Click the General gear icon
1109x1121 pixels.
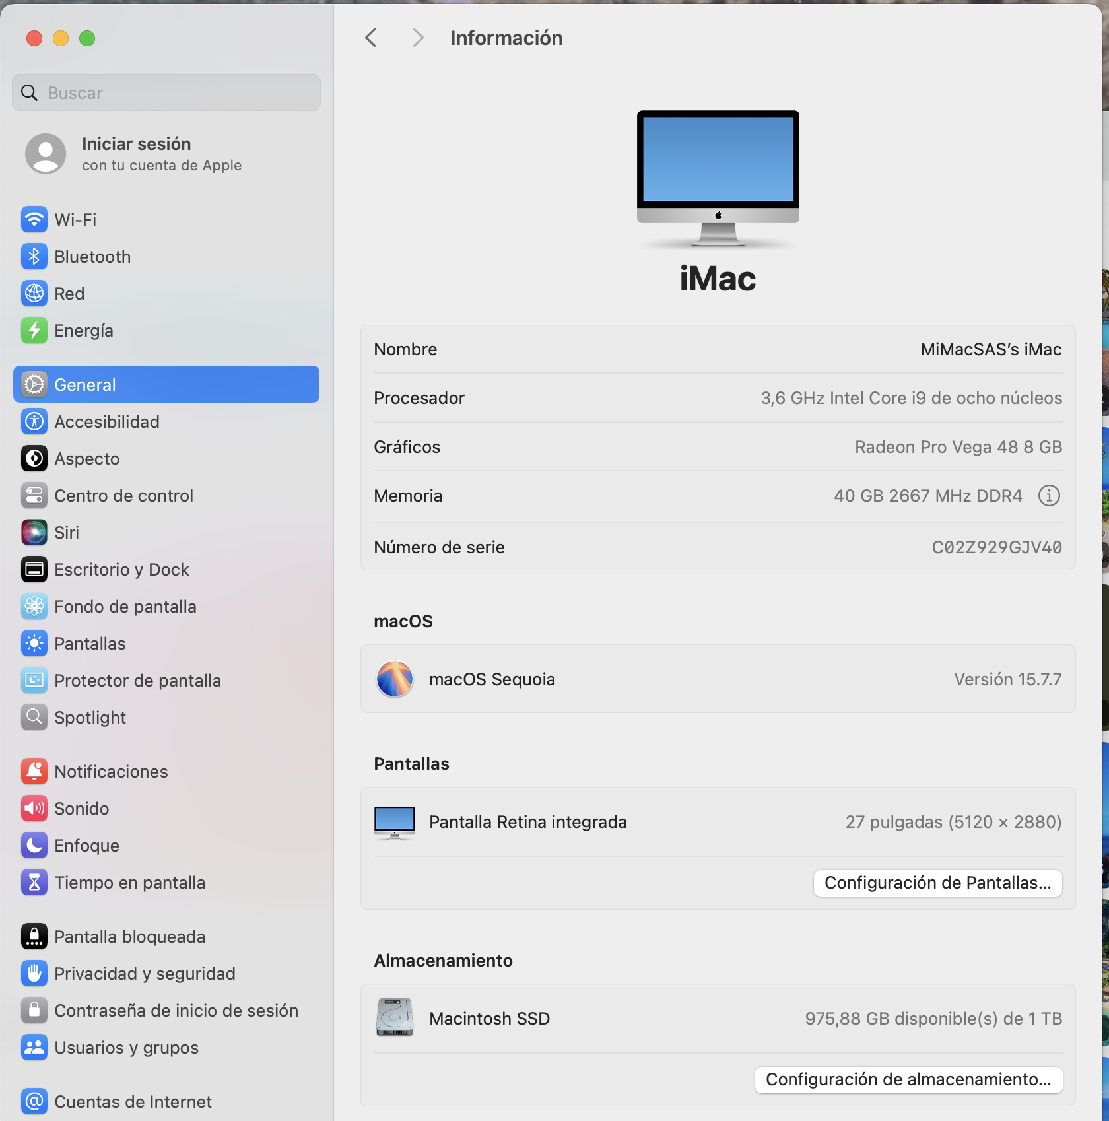click(34, 385)
